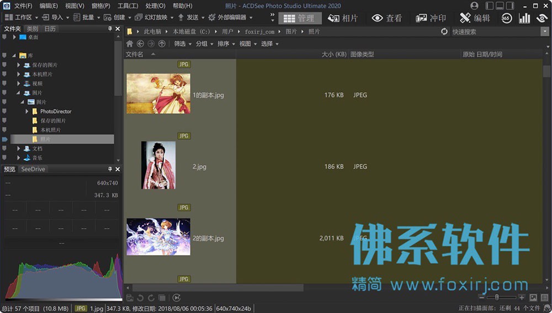Go back with the left arrow icon

click(x=140, y=44)
